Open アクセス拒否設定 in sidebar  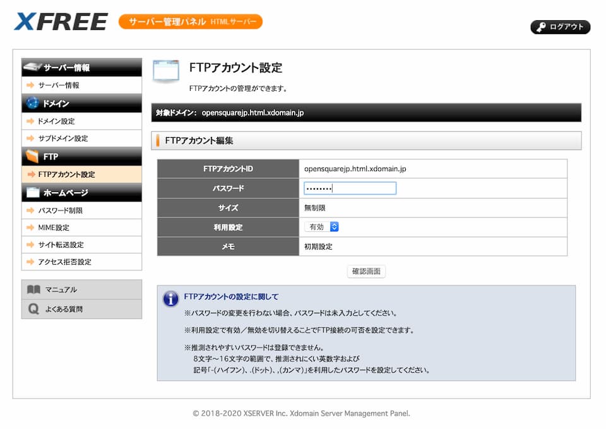click(64, 262)
